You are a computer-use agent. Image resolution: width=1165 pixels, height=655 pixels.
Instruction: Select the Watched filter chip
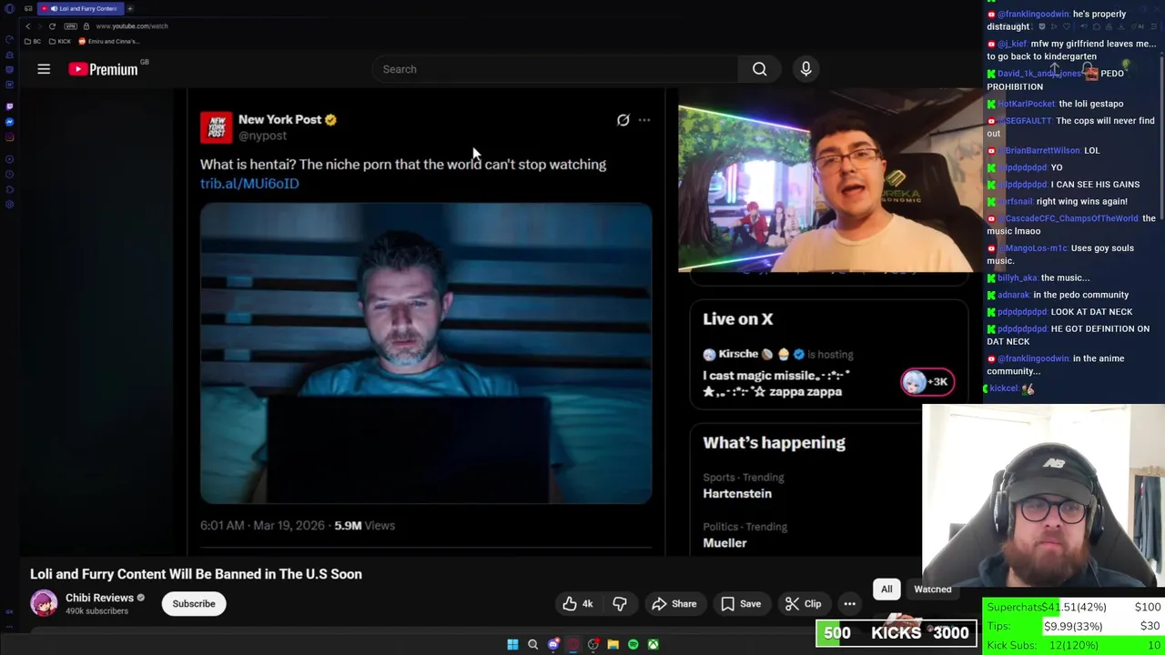[x=933, y=589]
